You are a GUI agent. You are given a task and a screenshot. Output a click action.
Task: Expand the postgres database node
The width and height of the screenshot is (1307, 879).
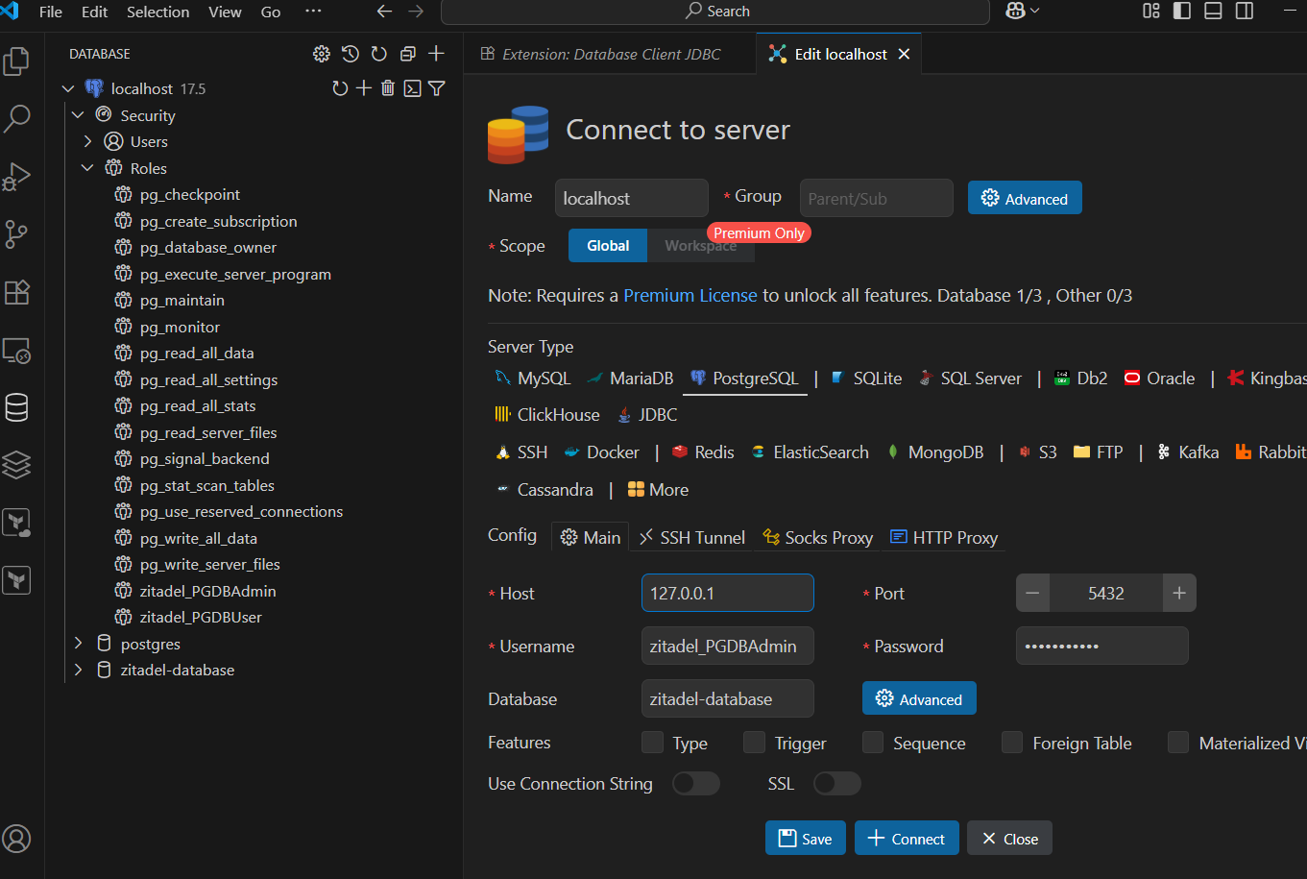pos(79,644)
